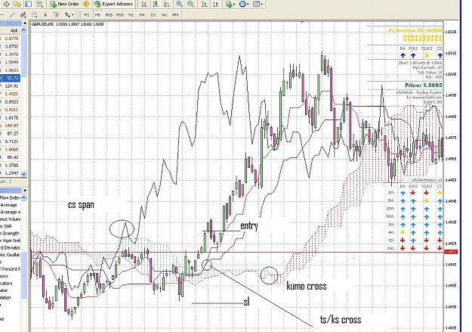Select the 1.5099 ask price row

pyautogui.click(x=11, y=62)
